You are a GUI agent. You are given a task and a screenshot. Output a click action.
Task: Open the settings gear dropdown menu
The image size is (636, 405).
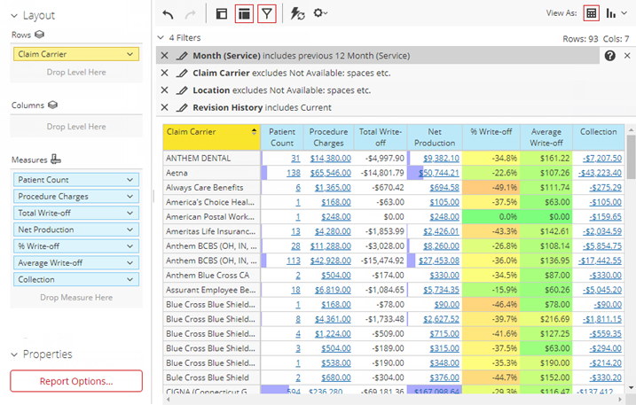320,13
